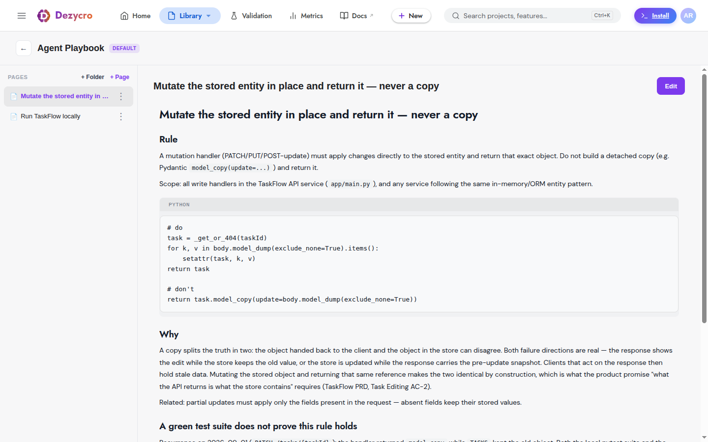Open options for Mutate the stored entity page

[x=121, y=96]
